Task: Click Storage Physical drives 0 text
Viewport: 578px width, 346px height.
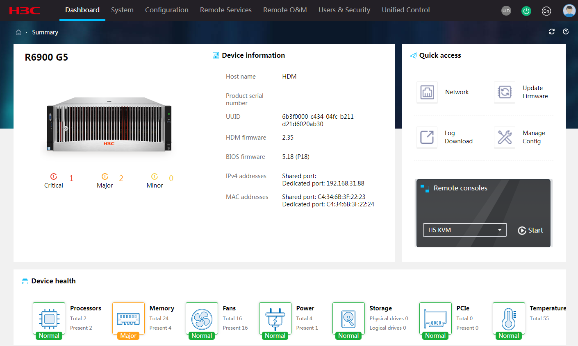Action: (389, 319)
